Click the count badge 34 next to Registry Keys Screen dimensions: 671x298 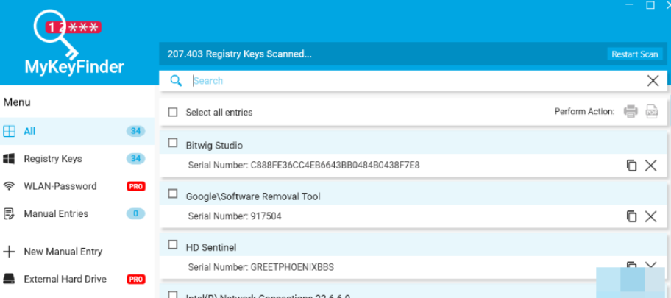pyautogui.click(x=135, y=158)
